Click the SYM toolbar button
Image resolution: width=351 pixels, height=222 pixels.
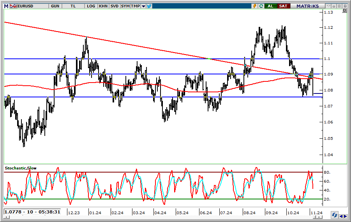tap(125, 6)
